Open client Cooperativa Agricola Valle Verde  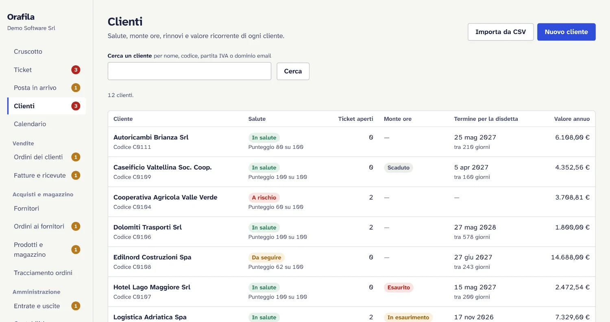click(166, 197)
